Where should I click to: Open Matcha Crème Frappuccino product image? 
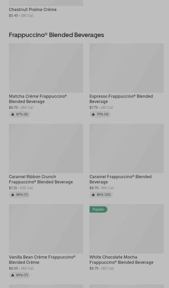pos(46,68)
